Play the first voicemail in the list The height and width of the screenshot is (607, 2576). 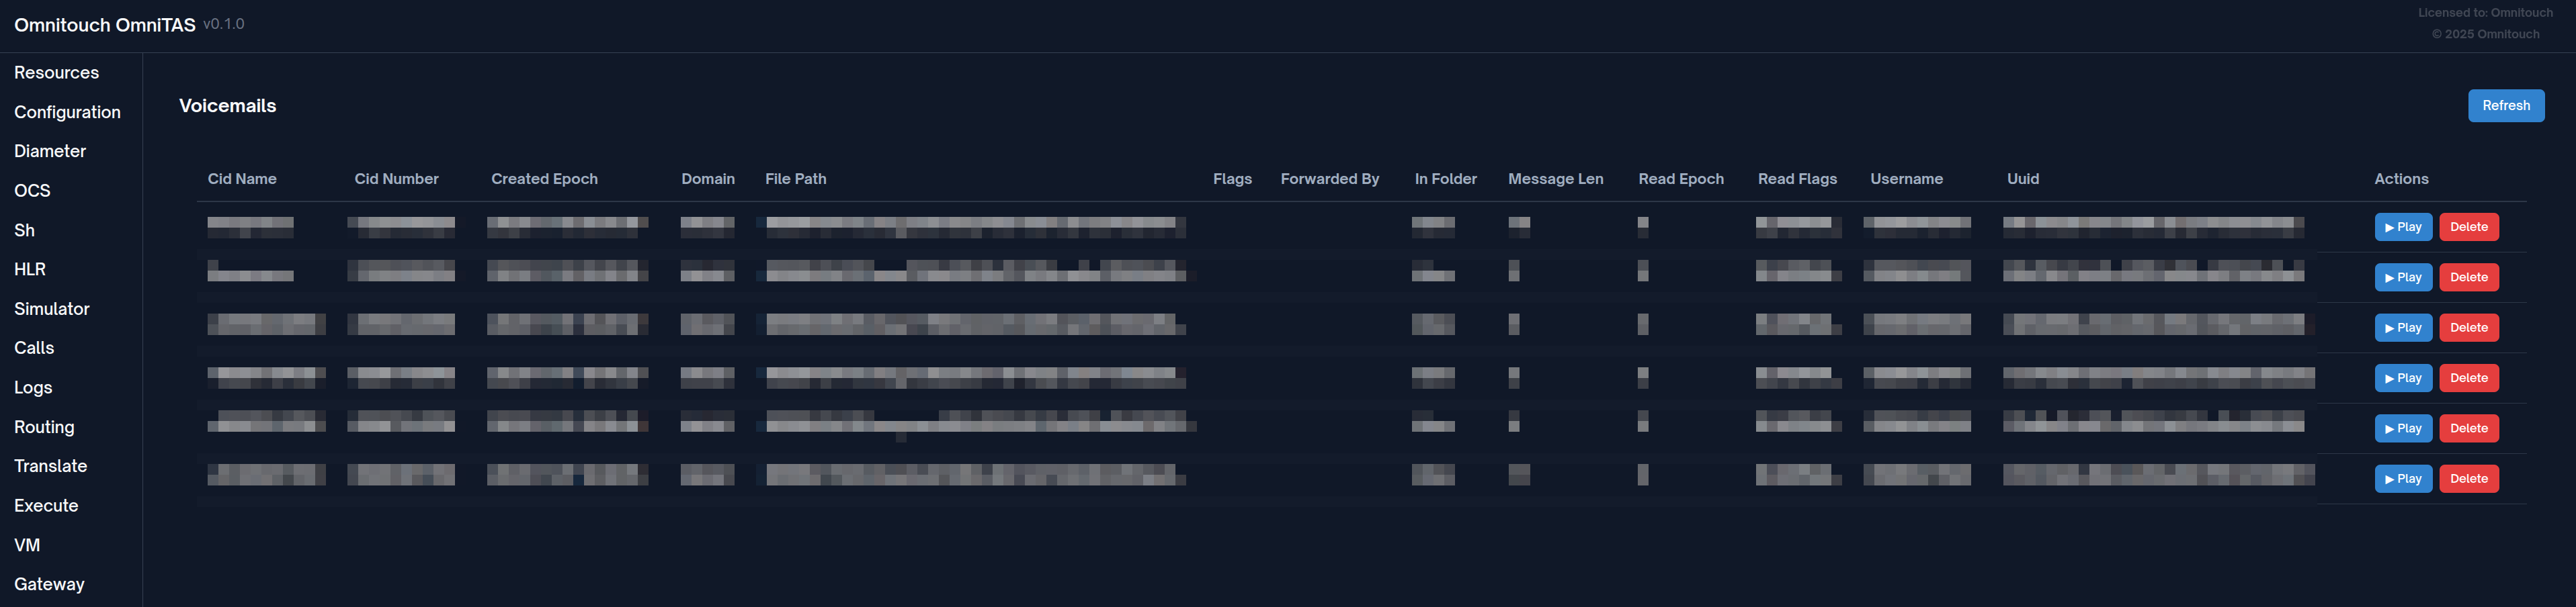(2402, 227)
